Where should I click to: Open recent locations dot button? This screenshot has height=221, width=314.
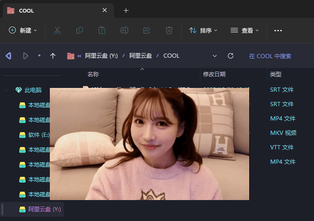click(x=40, y=55)
